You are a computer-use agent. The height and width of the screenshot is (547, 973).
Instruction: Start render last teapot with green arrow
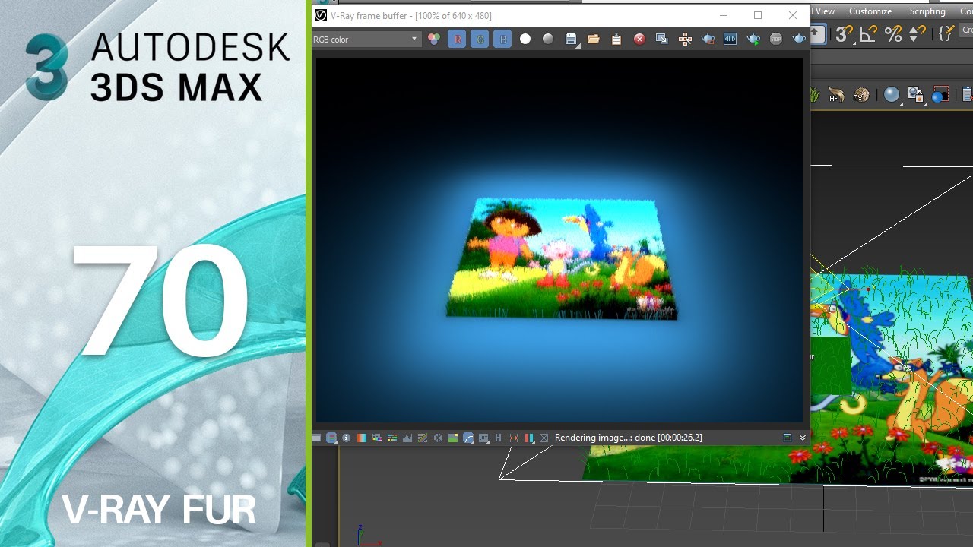pyautogui.click(x=753, y=39)
